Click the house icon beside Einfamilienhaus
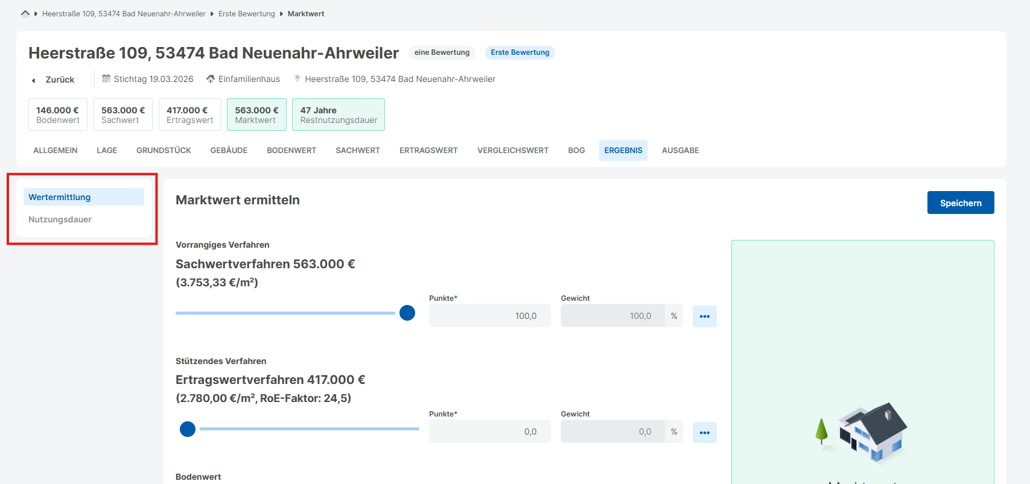This screenshot has height=484, width=1030. click(211, 79)
